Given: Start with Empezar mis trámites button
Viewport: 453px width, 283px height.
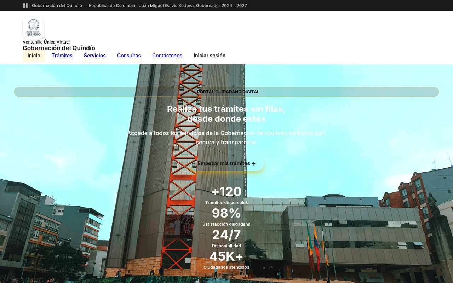Looking at the screenshot, I should point(226,163).
